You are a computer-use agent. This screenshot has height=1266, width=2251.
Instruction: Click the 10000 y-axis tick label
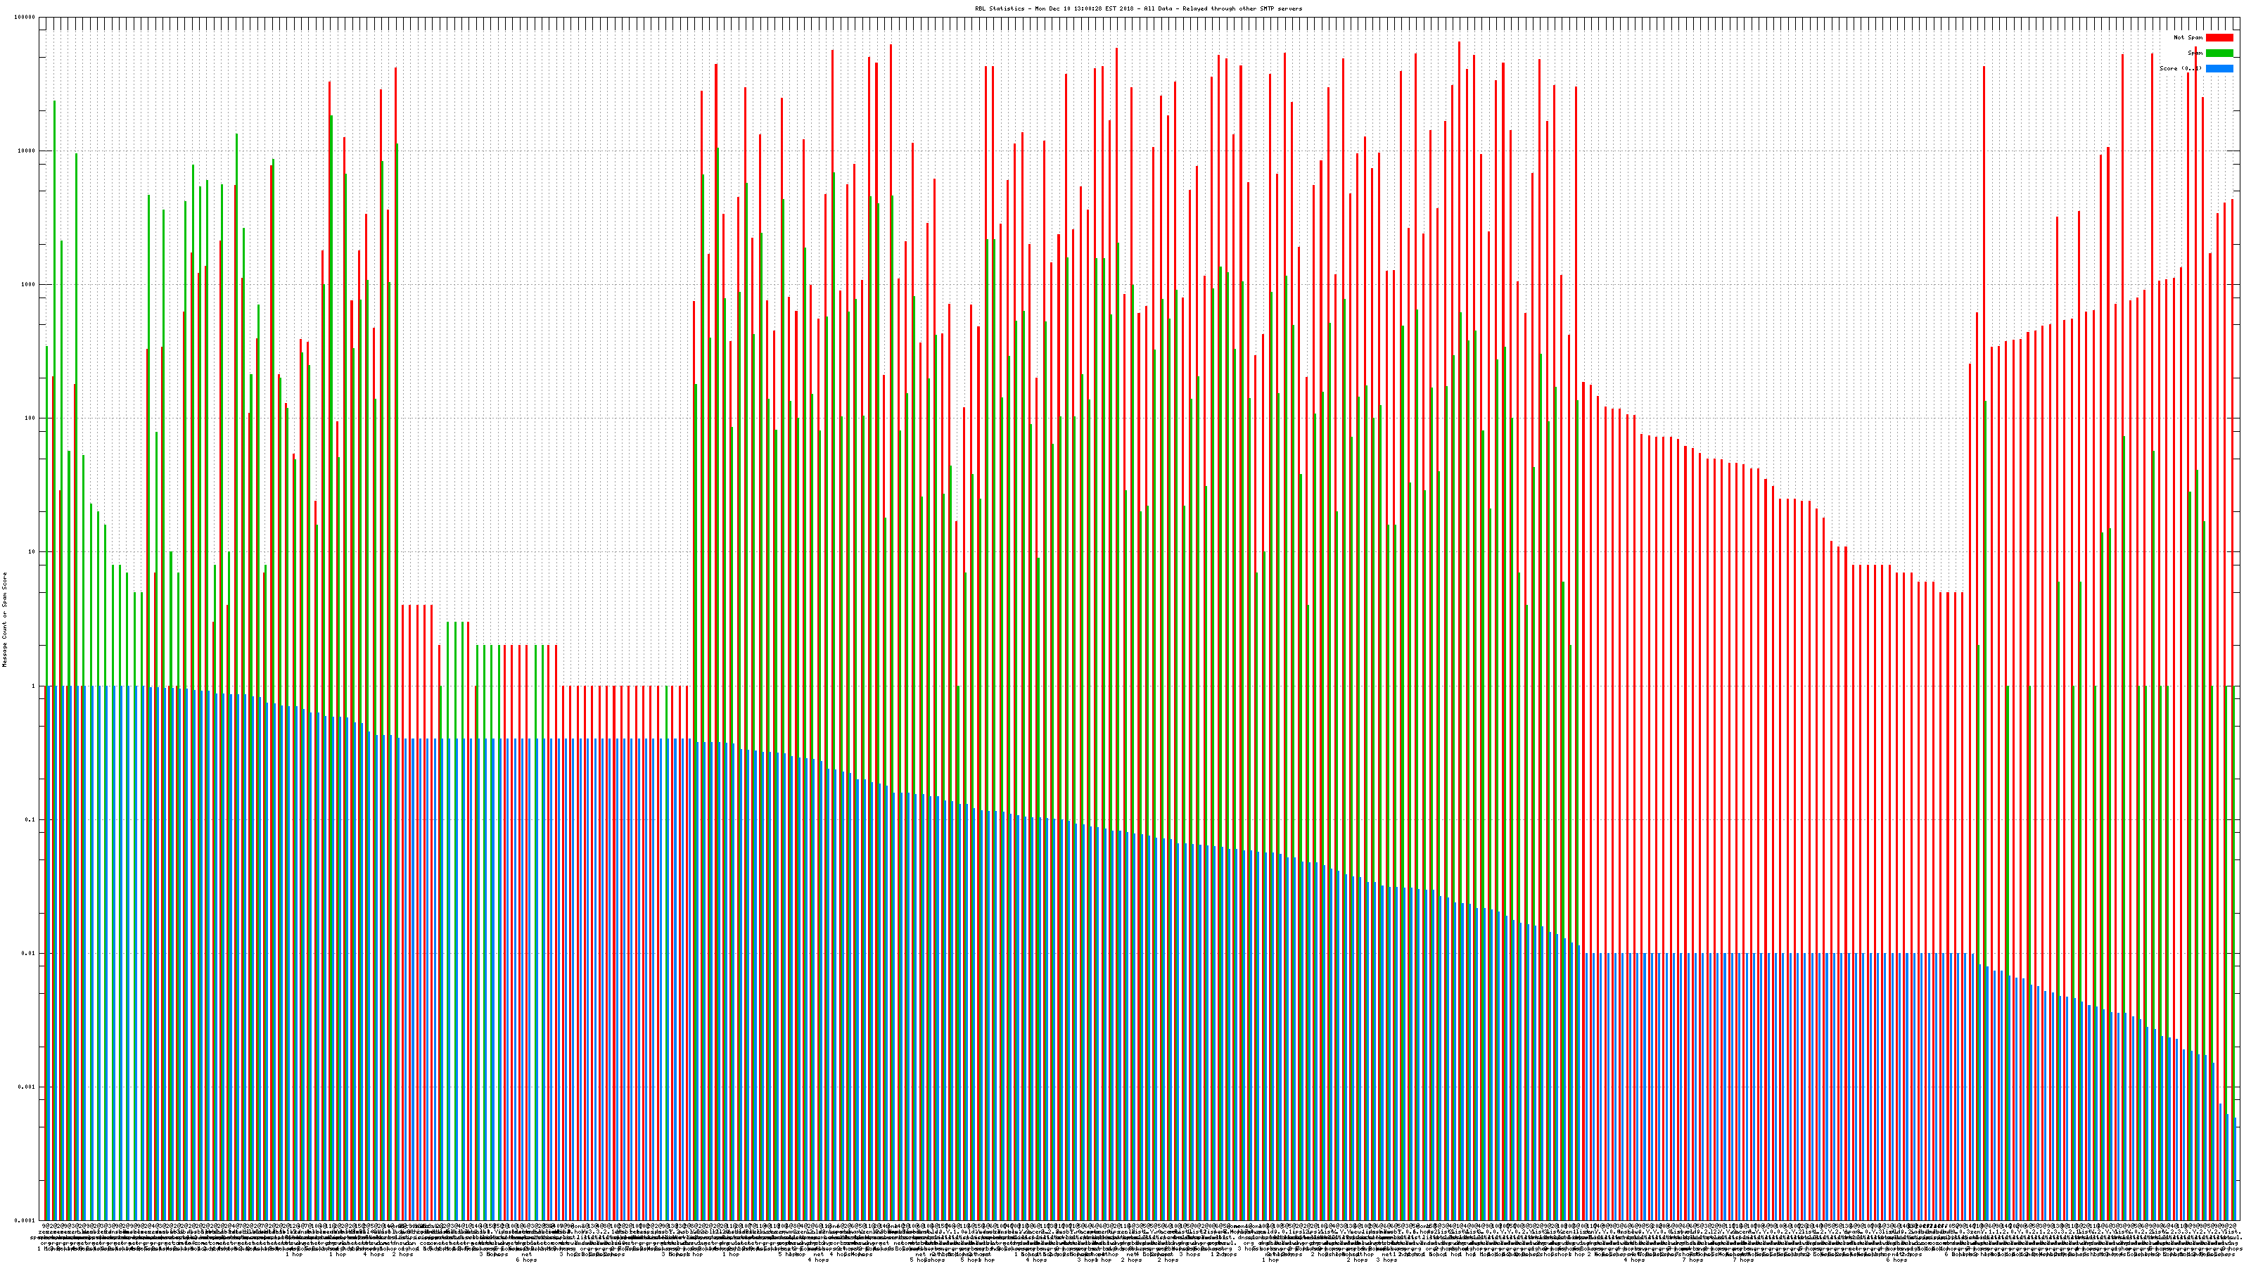pyautogui.click(x=25, y=151)
